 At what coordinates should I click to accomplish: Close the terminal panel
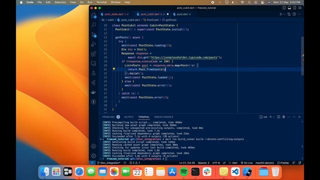299,117
